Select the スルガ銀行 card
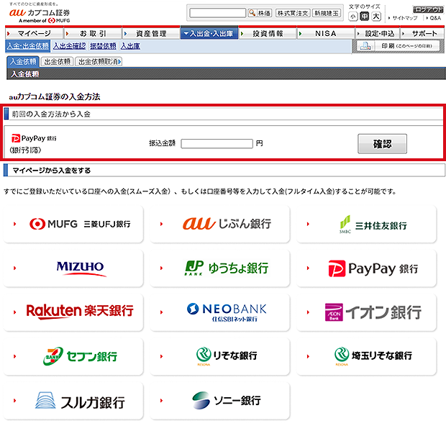446x426 pixels. (73, 400)
